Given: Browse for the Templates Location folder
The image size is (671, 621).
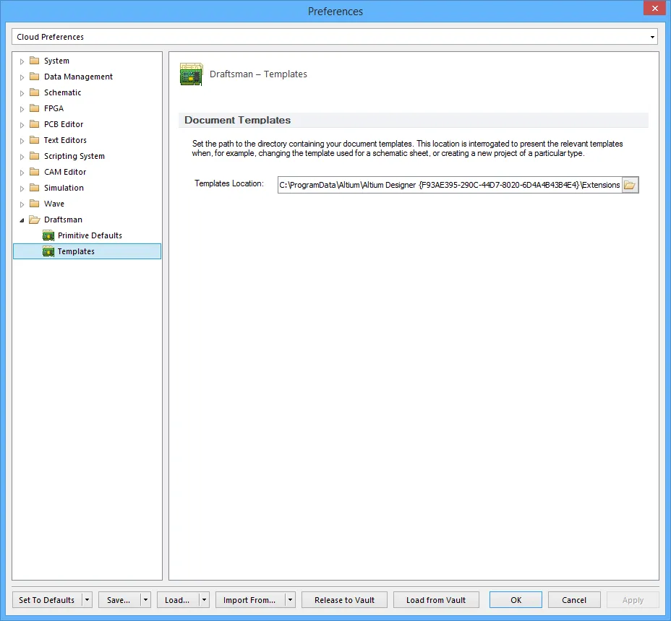Looking at the screenshot, I should click(630, 185).
